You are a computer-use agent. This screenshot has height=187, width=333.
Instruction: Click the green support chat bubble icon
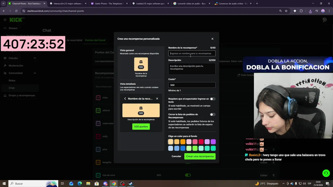click(326, 173)
